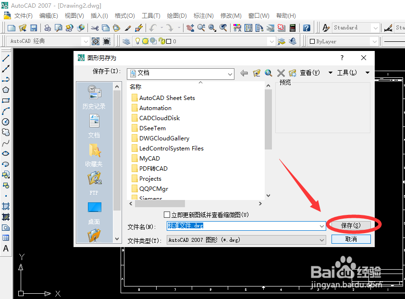This screenshot has width=405, height=299.
Task: Select the Table draw tool
Action: click(6, 238)
